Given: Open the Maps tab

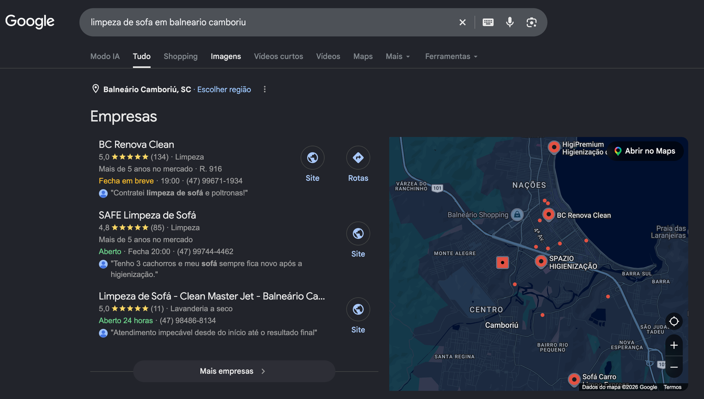Looking at the screenshot, I should tap(363, 56).
